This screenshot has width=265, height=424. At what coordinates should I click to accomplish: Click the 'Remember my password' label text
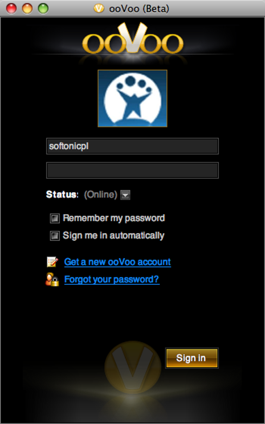(x=114, y=218)
